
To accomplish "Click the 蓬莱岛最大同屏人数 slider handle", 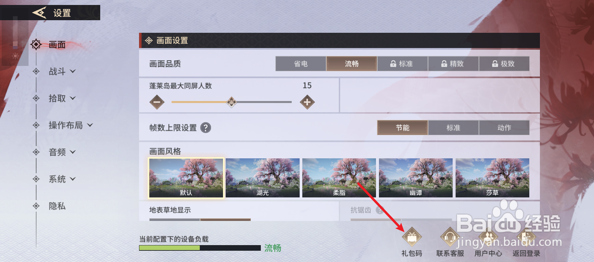I will click(x=232, y=102).
